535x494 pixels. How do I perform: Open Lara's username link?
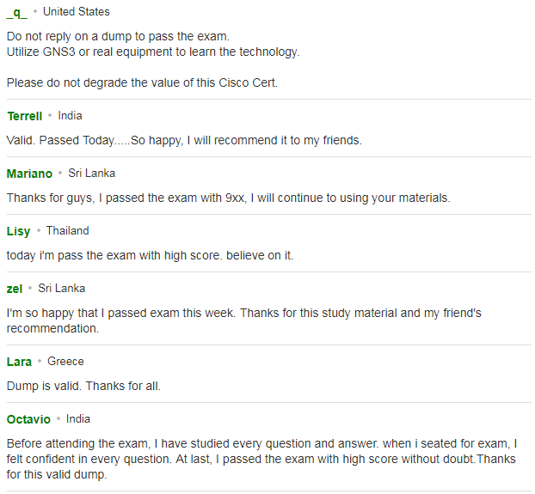pyautogui.click(x=19, y=362)
